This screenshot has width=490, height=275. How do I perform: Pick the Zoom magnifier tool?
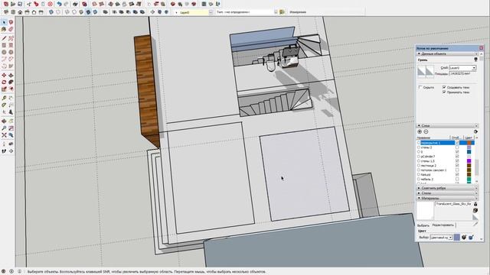[x=4, y=128]
